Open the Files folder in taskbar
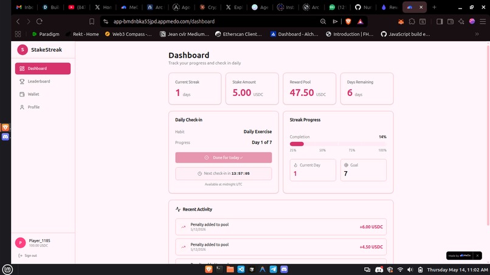Viewport: 490px width, 275px height. click(x=230, y=270)
